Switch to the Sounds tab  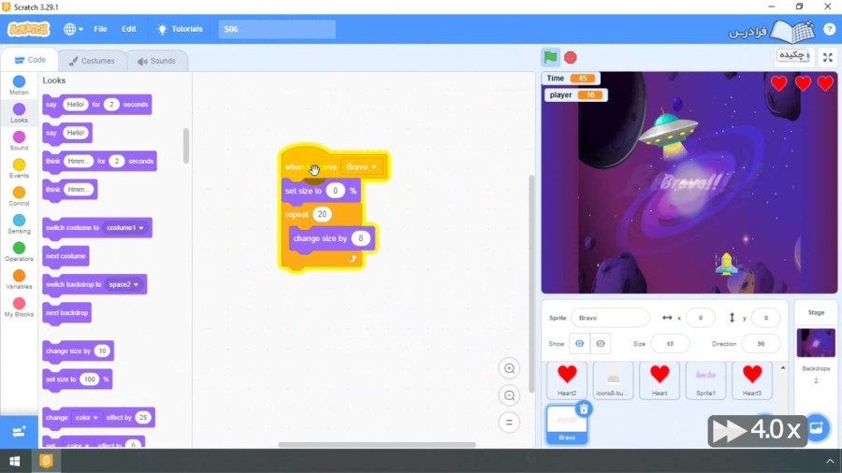[156, 61]
